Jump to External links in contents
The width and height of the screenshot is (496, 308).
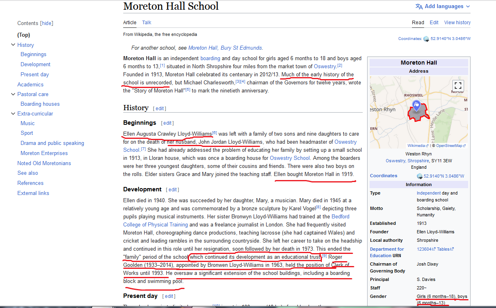click(33, 193)
